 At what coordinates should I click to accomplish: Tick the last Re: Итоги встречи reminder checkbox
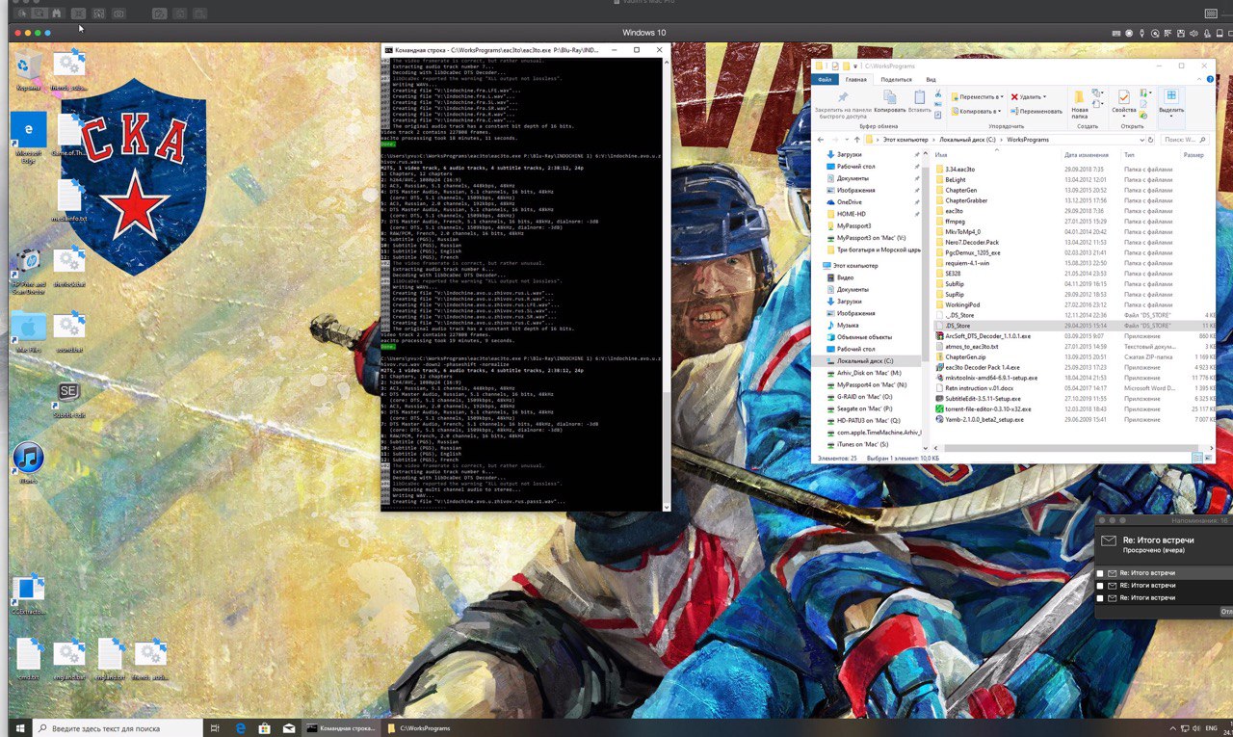tap(1101, 598)
